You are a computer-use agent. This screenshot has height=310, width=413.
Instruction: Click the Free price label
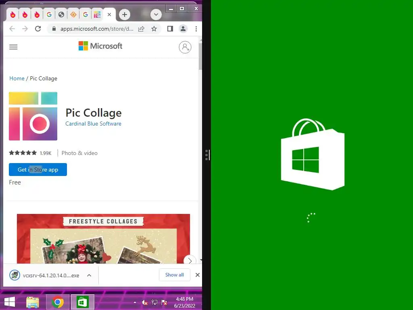15,182
